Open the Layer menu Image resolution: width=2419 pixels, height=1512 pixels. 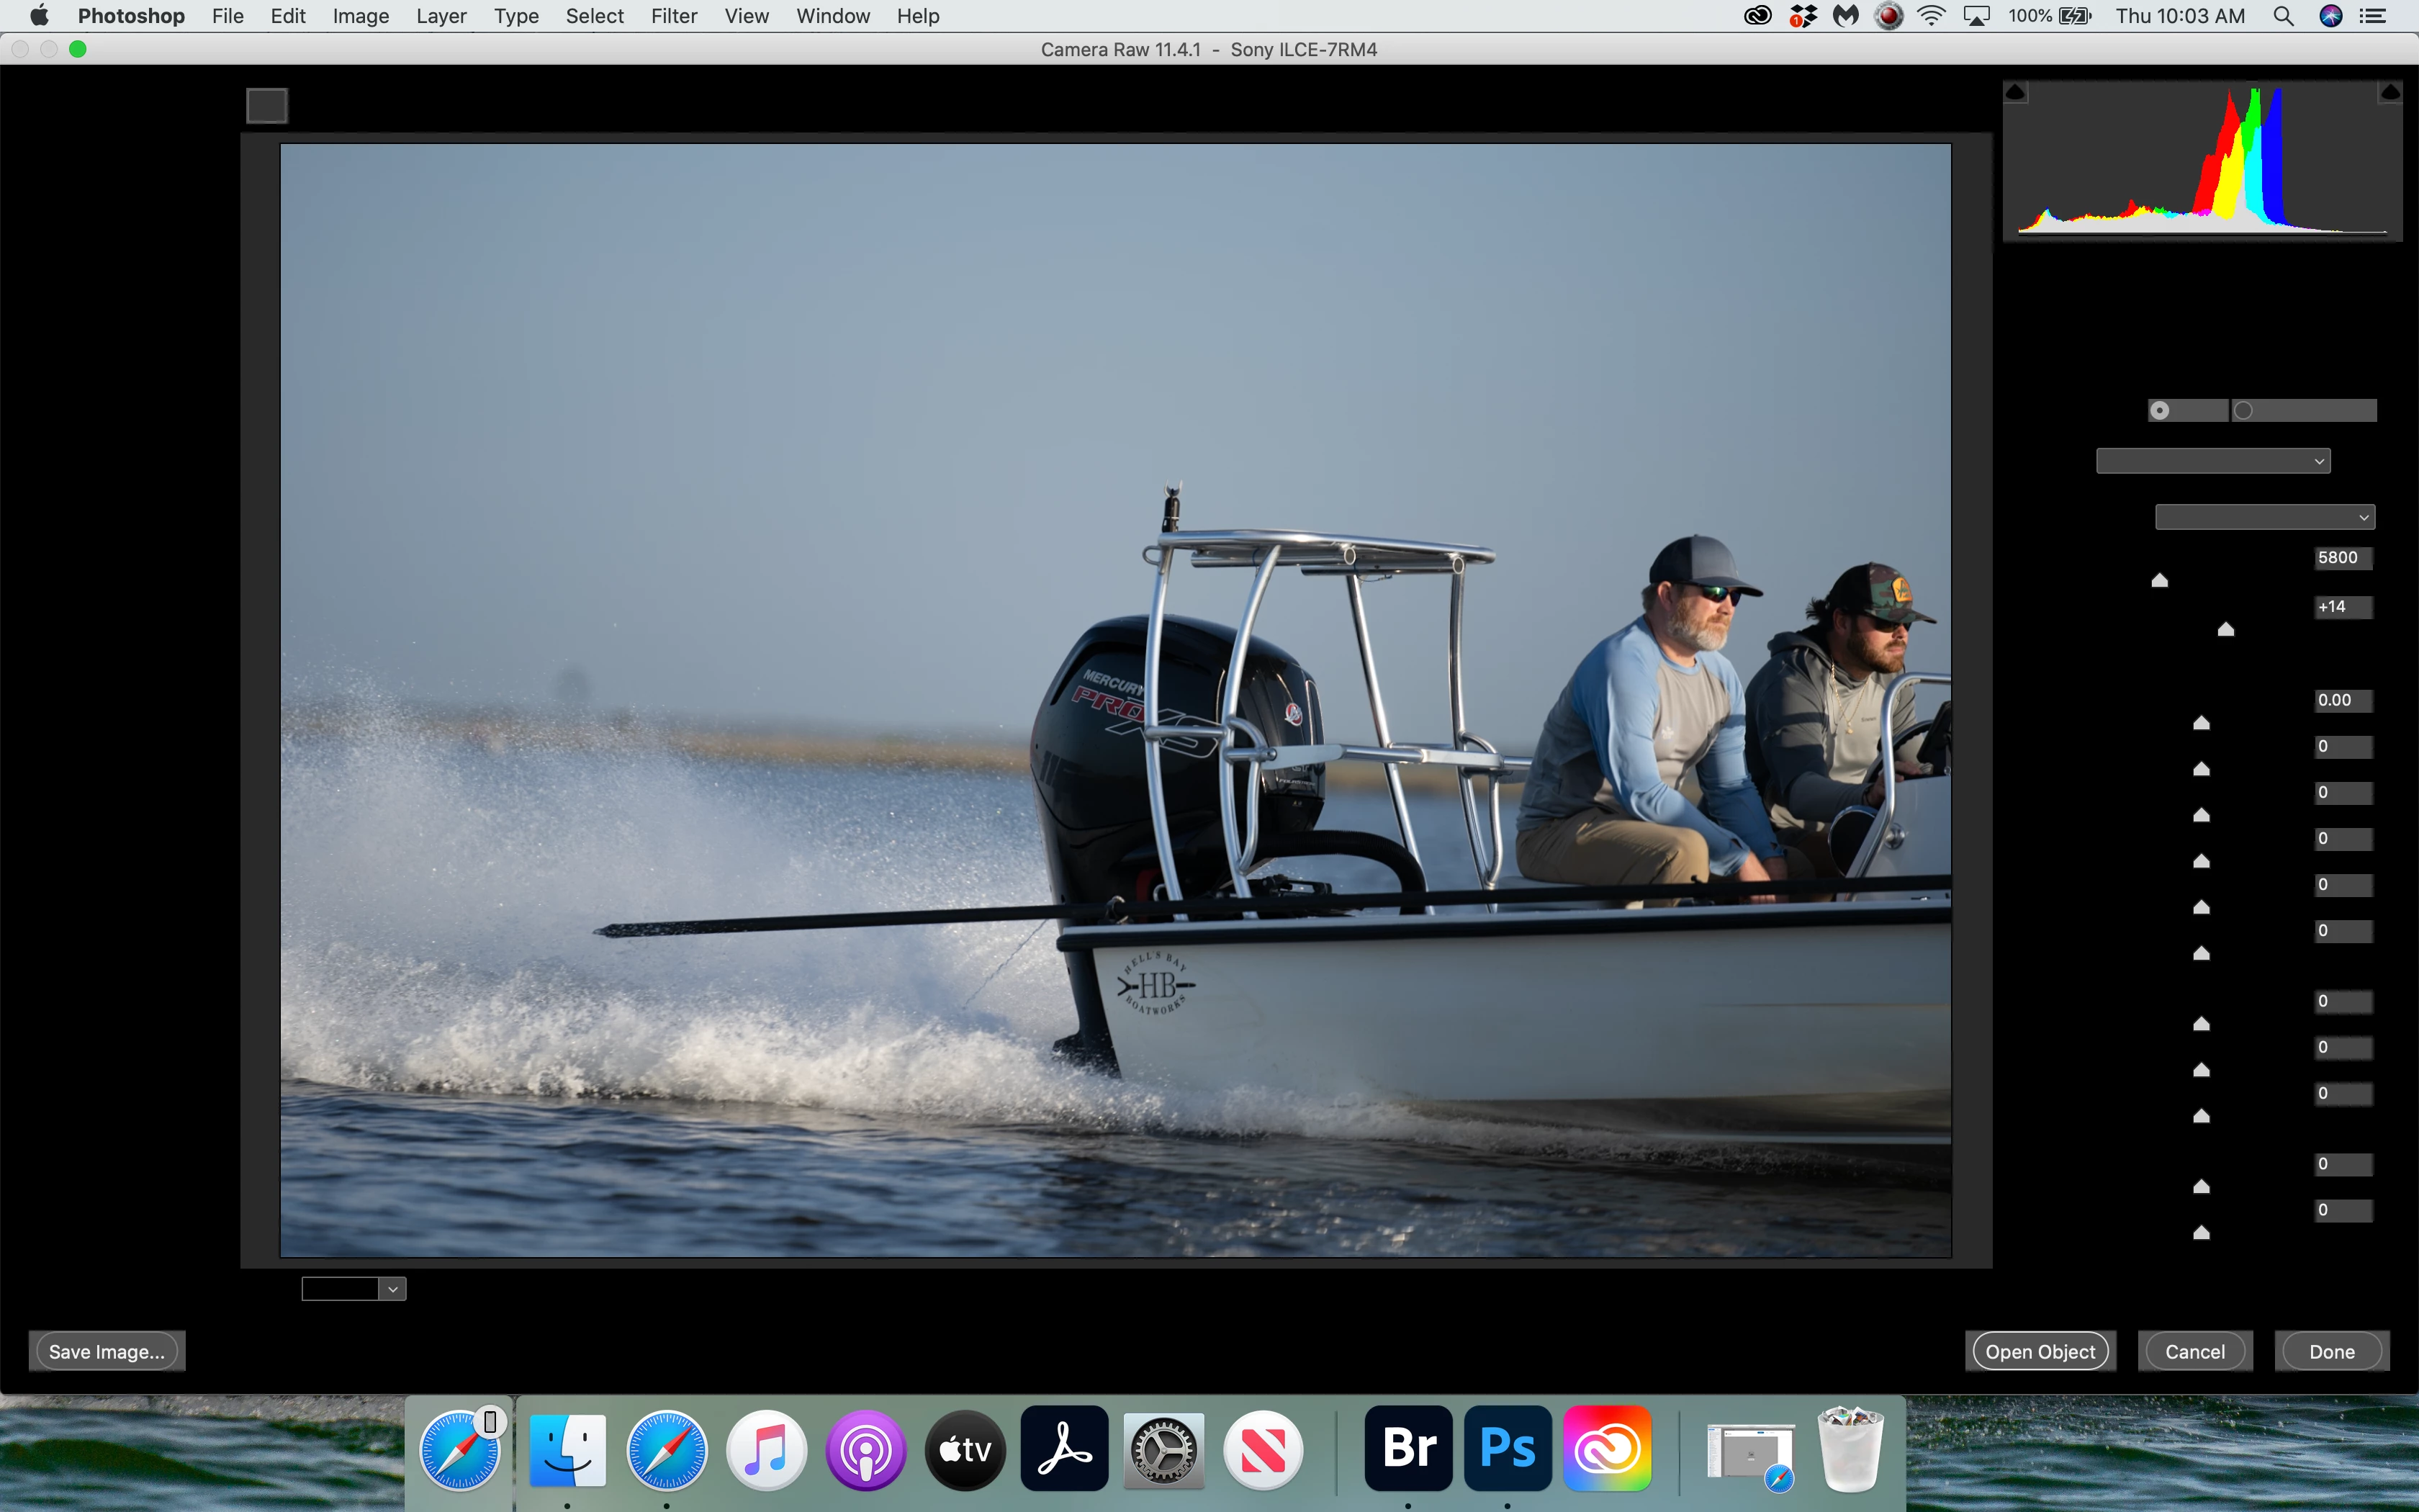(441, 16)
